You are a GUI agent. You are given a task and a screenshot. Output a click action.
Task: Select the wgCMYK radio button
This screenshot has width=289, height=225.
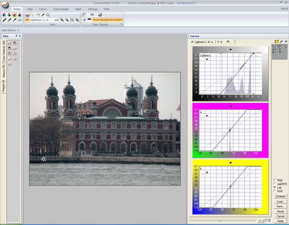tap(275, 184)
